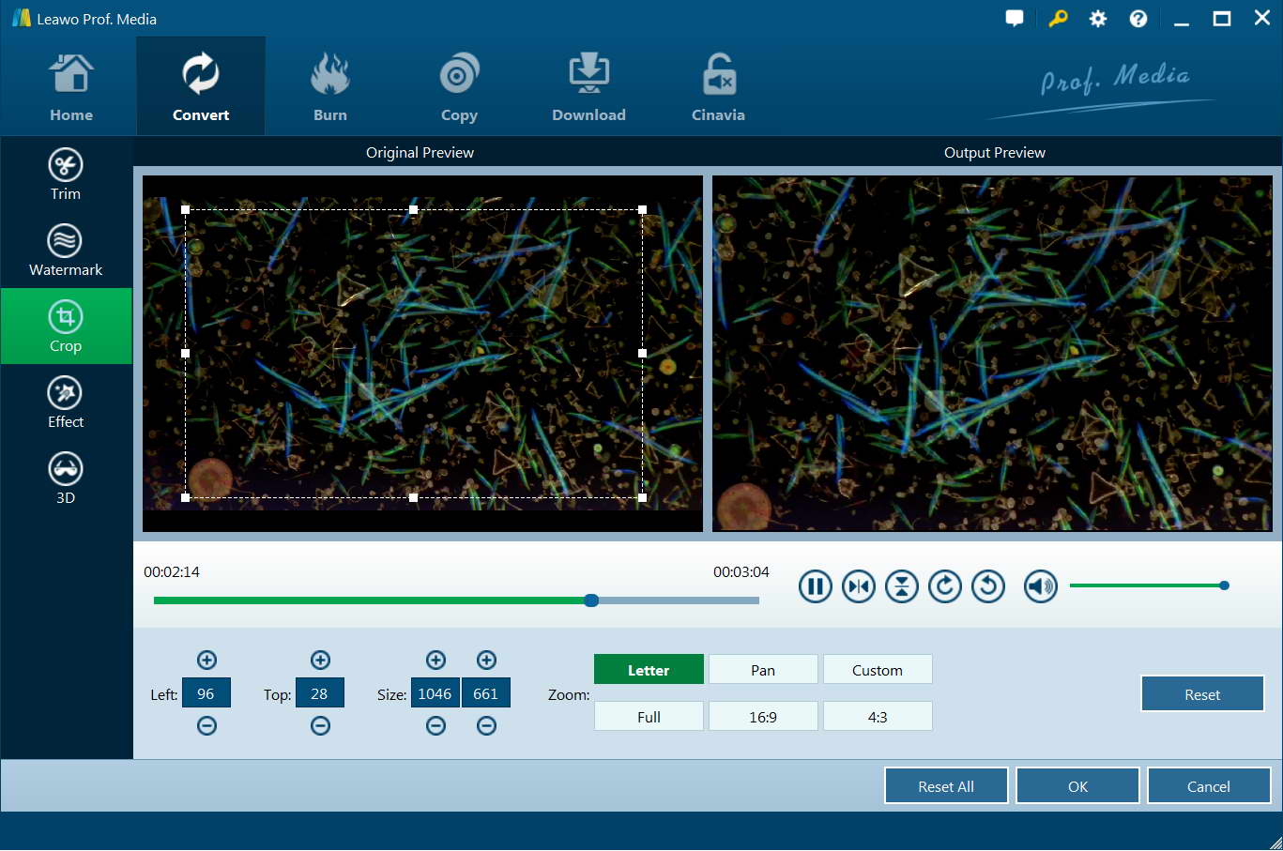Click the Top value field showing 28
The width and height of the screenshot is (1283, 851).
319,693
